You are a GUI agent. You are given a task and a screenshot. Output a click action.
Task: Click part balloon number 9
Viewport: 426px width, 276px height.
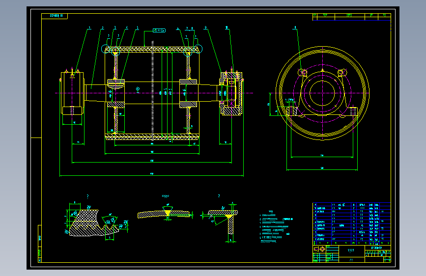(x=205, y=28)
